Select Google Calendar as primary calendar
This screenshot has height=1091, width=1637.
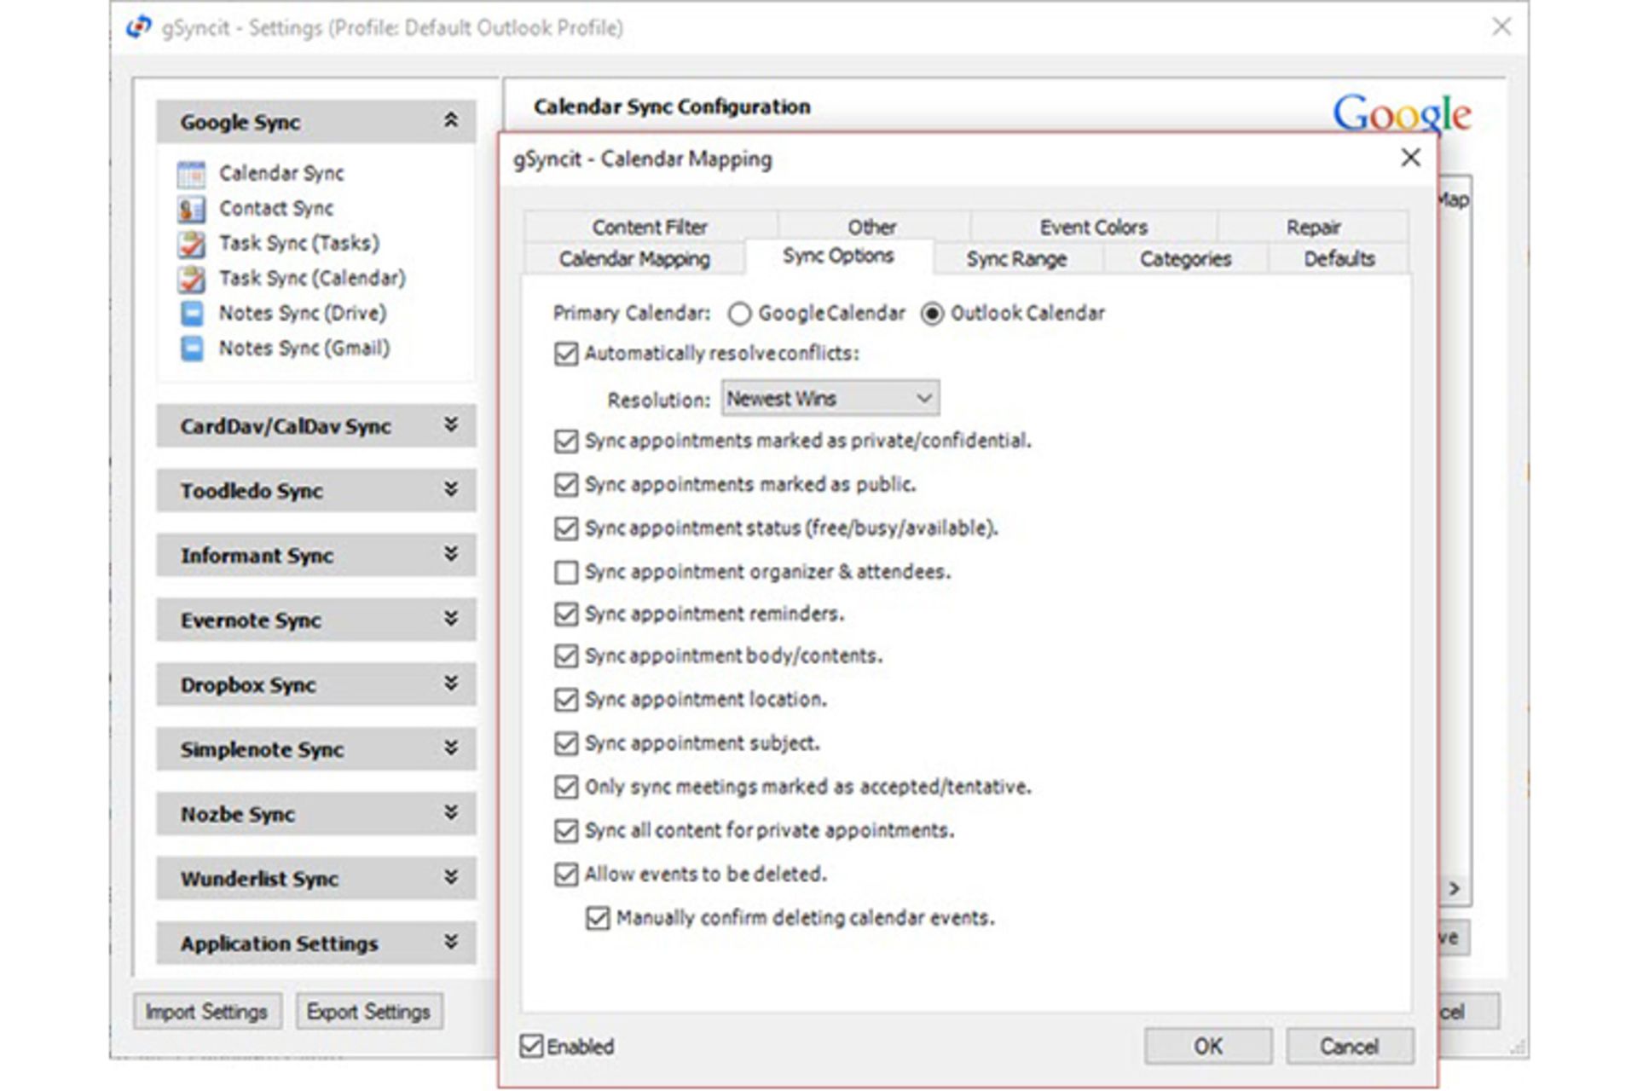(x=739, y=314)
